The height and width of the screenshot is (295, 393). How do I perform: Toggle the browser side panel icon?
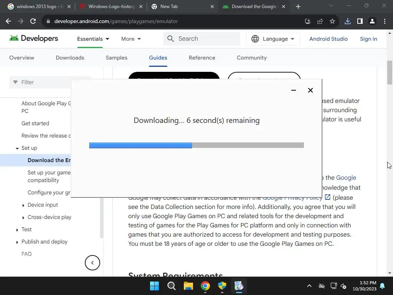coord(360,22)
